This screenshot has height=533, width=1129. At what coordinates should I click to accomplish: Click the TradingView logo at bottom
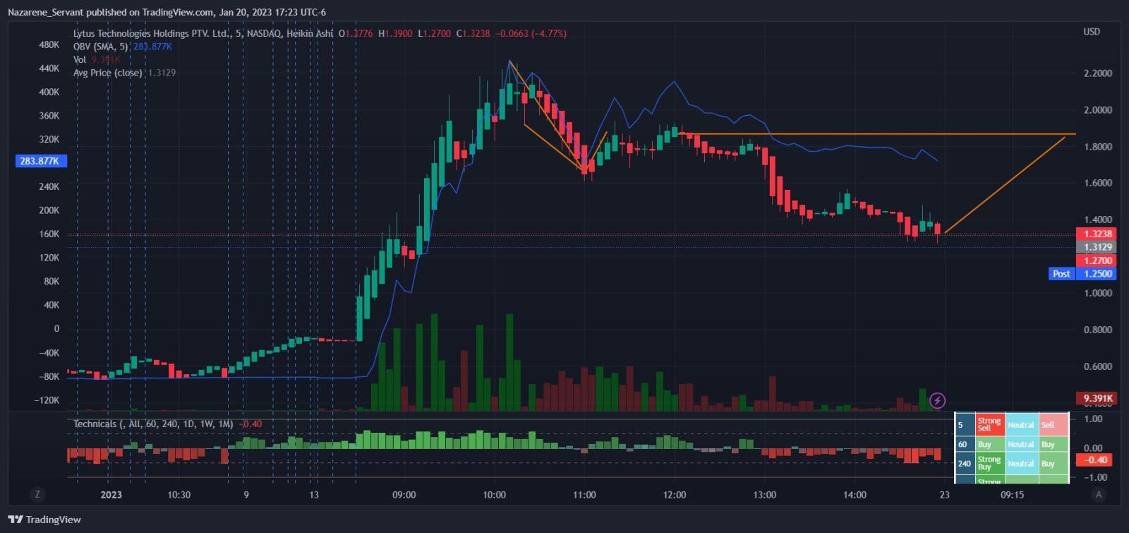(45, 520)
